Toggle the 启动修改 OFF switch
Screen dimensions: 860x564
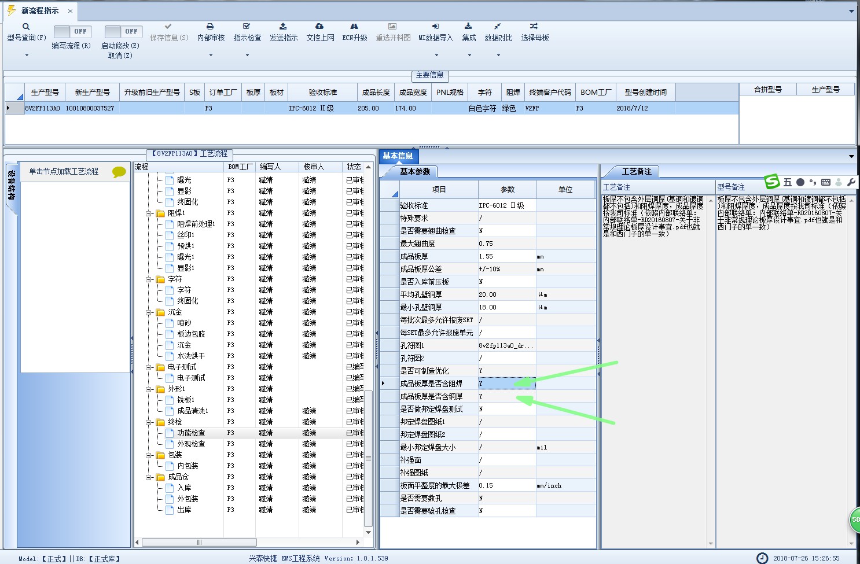pyautogui.click(x=123, y=31)
